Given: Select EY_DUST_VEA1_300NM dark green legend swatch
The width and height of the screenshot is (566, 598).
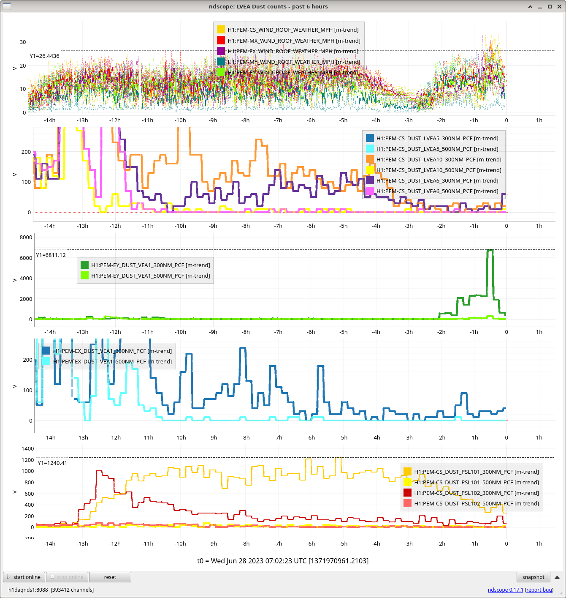Looking at the screenshot, I should [x=84, y=265].
